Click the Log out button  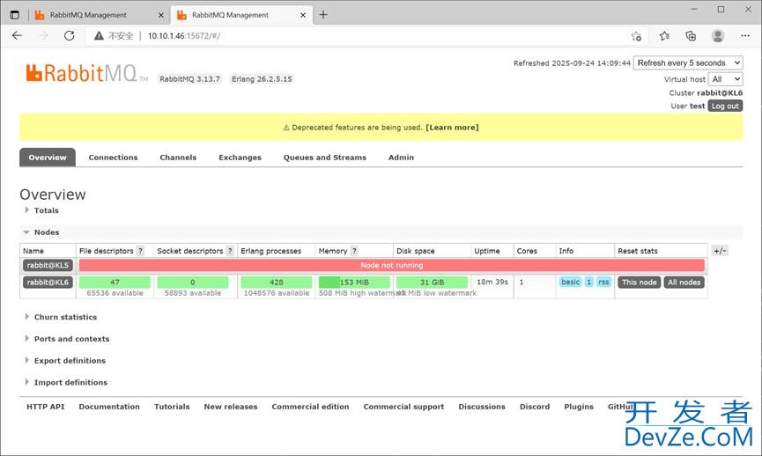coord(725,106)
